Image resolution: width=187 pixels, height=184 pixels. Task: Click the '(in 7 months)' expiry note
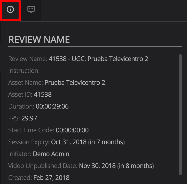[x=106, y=142]
